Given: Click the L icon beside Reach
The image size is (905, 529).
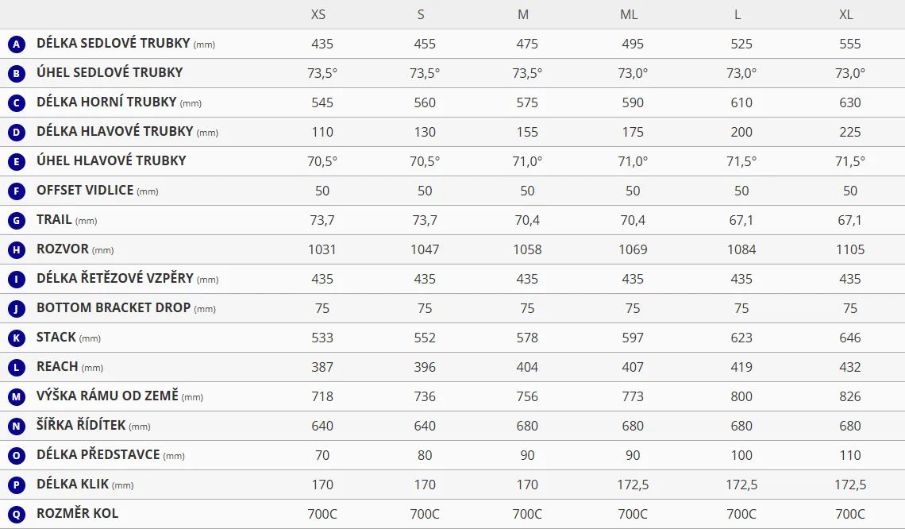Looking at the screenshot, I should click(x=16, y=368).
